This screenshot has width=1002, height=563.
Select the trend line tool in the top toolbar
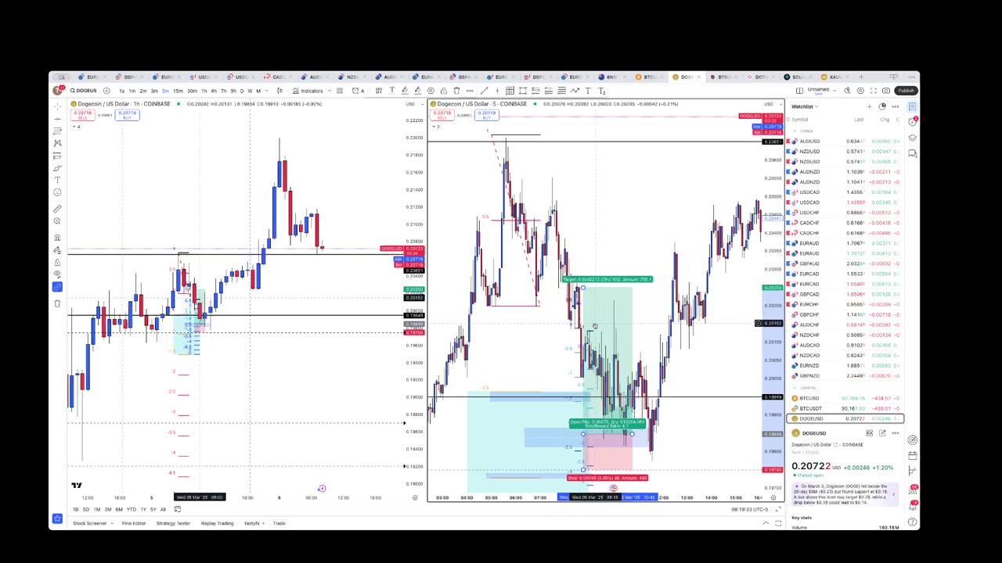(x=485, y=91)
